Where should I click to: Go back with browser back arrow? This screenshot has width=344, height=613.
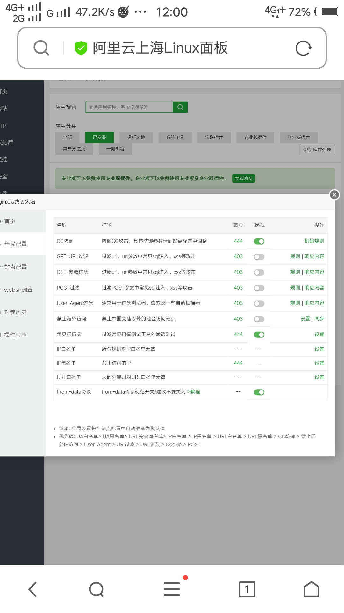point(32,589)
